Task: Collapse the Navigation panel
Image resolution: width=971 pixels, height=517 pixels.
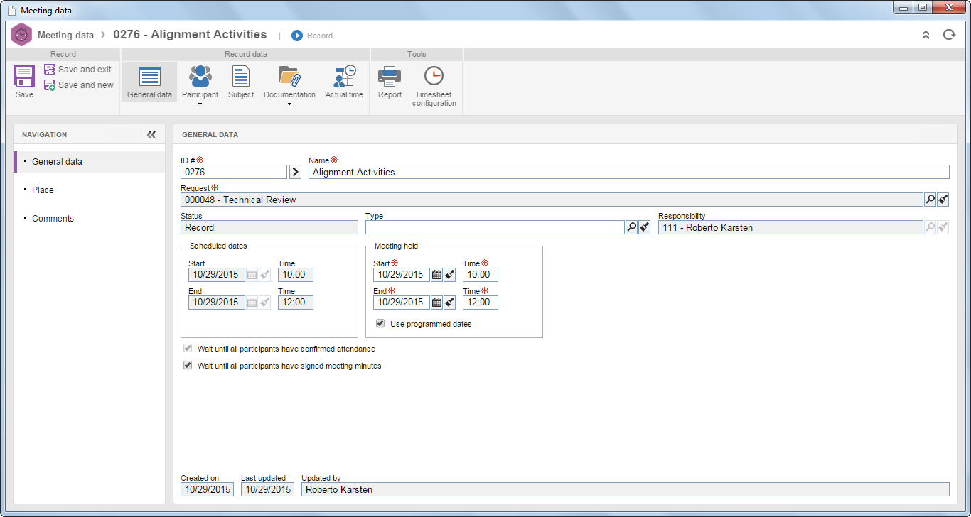Action: [151, 134]
